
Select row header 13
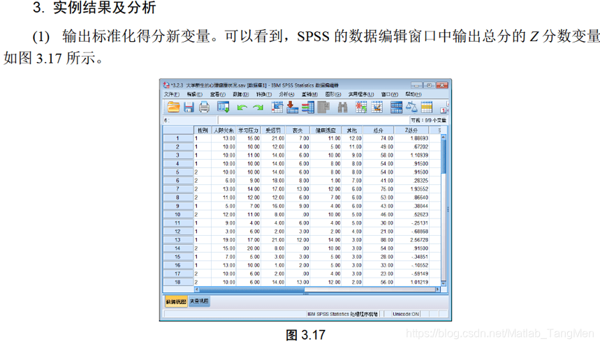point(177,240)
